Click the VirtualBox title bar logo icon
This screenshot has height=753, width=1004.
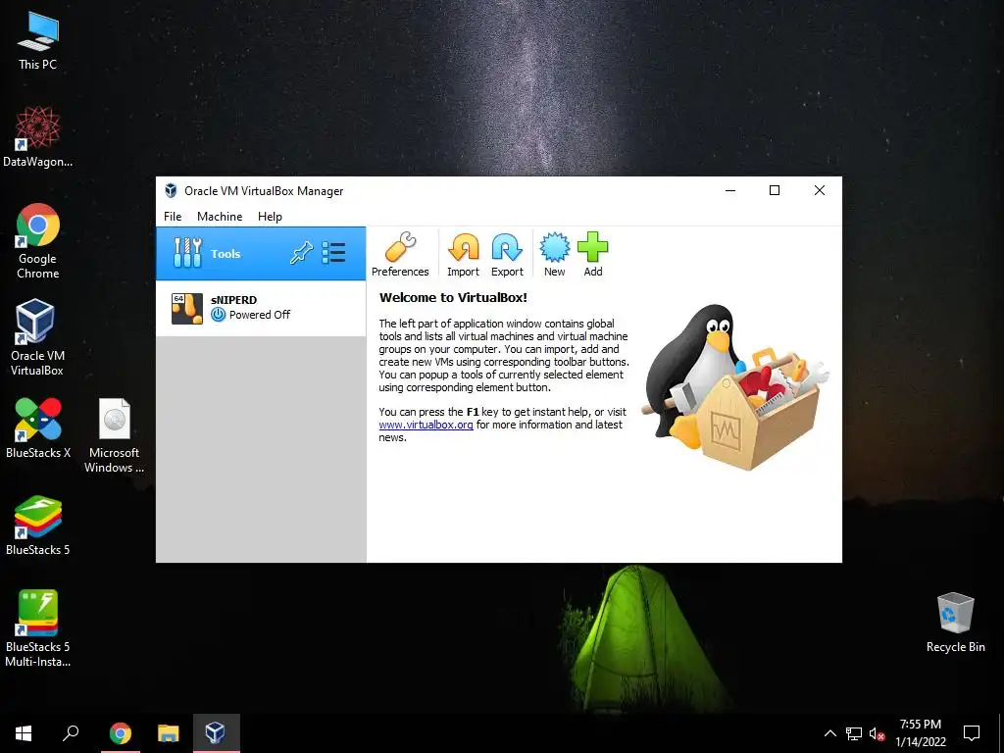[171, 191]
